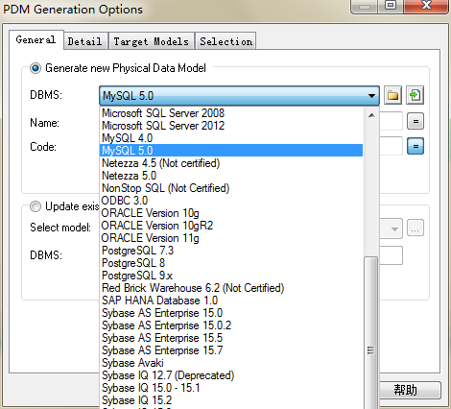Select Red Brick Warehouse 6.2 entry
This screenshot has width=451, height=409.
pyautogui.click(x=231, y=288)
